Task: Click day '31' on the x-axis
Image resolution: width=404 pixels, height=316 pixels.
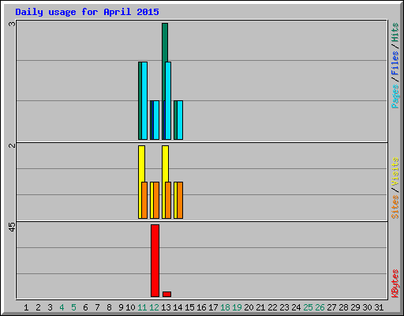Action: click(379, 307)
